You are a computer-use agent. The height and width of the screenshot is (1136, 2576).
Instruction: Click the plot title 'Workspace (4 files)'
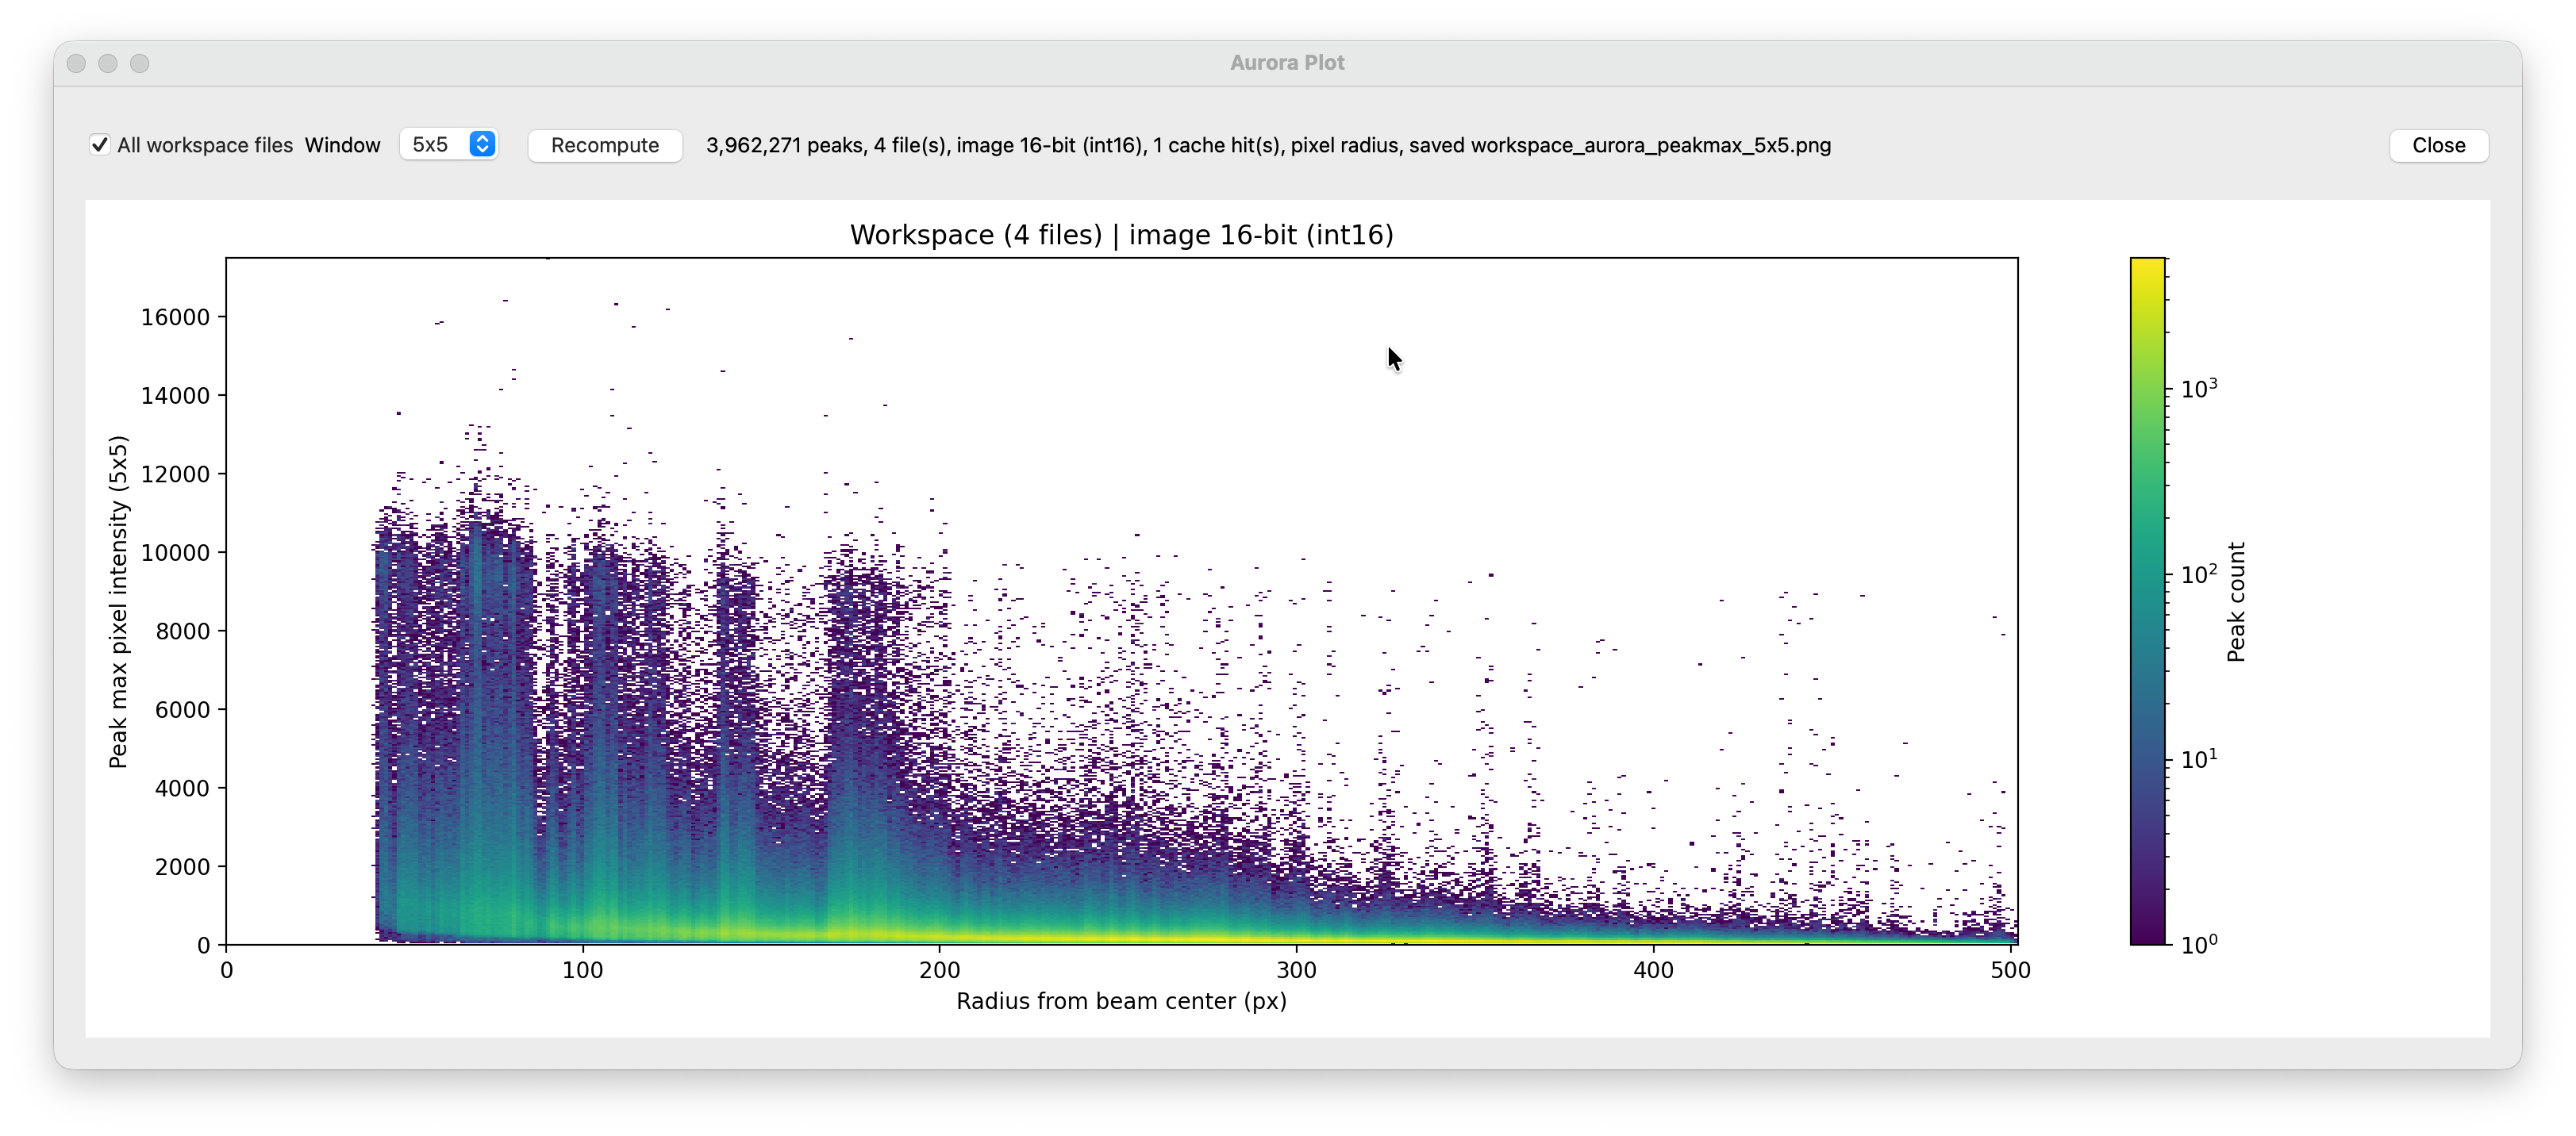pyautogui.click(x=1121, y=235)
